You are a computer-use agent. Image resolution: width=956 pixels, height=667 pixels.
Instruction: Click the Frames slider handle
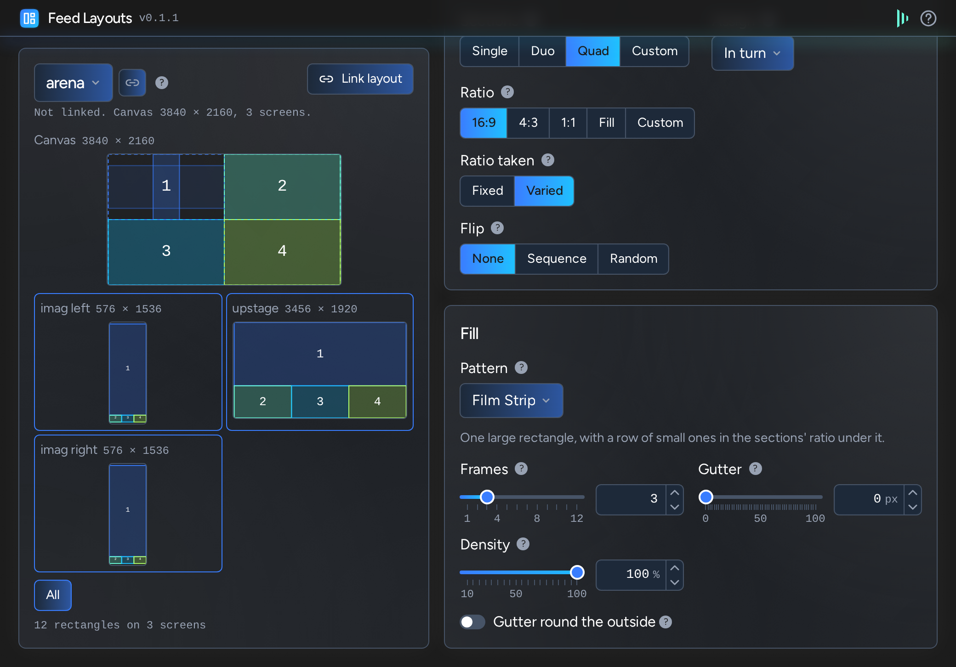pyautogui.click(x=487, y=497)
